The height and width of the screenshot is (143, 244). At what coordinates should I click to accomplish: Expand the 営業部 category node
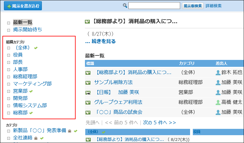click(8, 91)
